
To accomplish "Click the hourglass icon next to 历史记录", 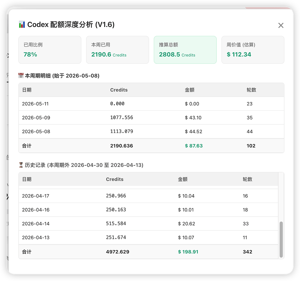I will 21,165.
